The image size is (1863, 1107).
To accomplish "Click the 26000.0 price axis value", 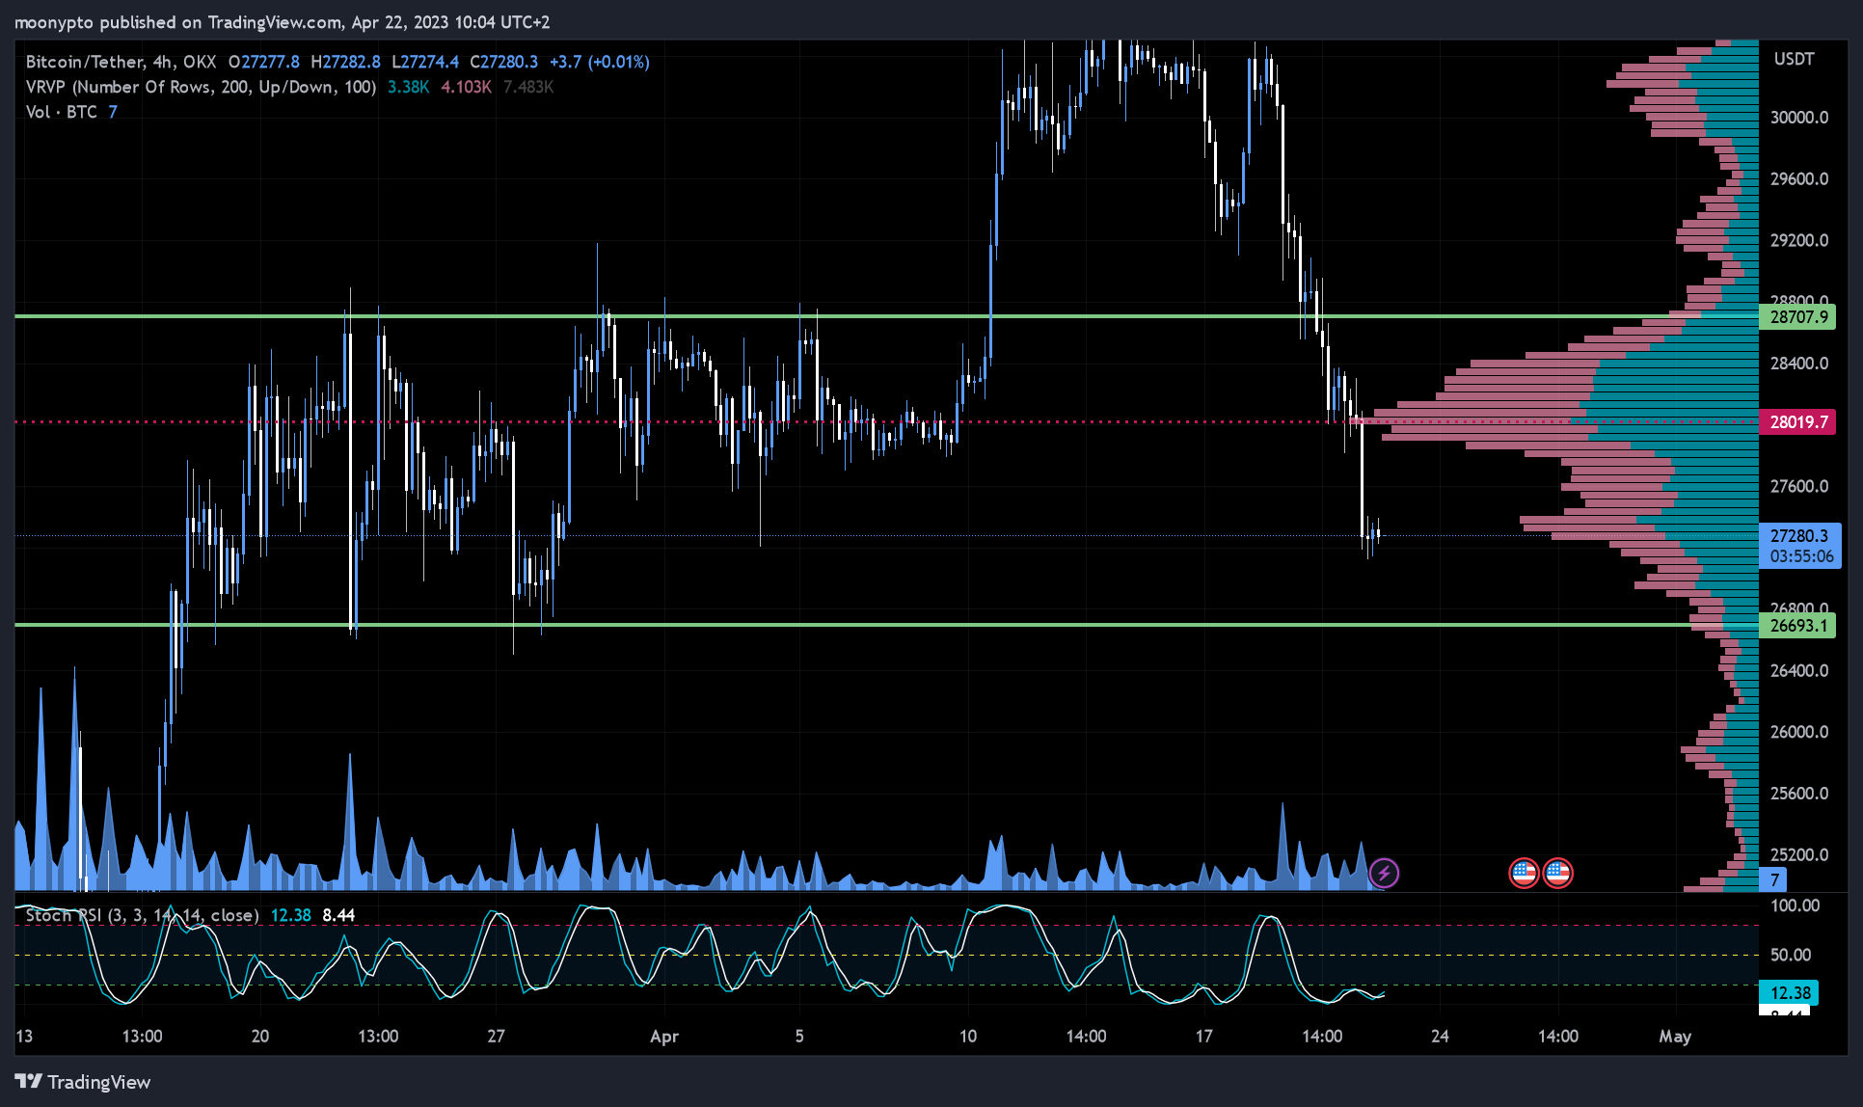I will pos(1799,732).
